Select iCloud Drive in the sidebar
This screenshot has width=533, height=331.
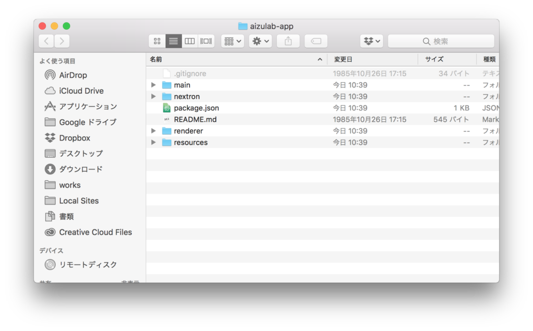pos(81,91)
